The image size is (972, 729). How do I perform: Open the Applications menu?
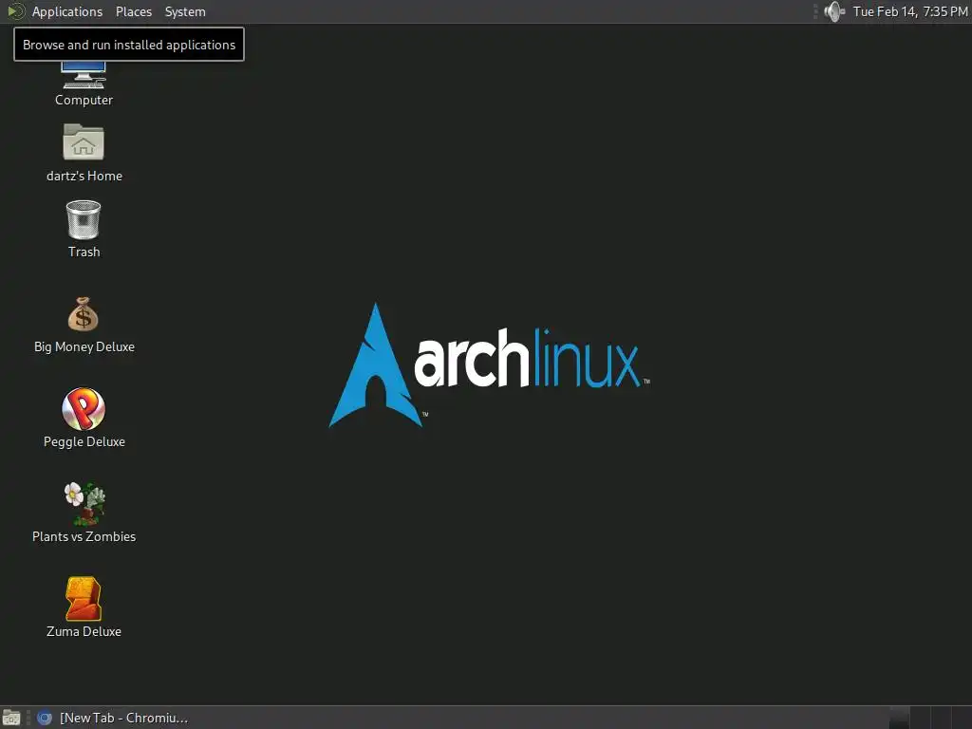pyautogui.click(x=67, y=11)
